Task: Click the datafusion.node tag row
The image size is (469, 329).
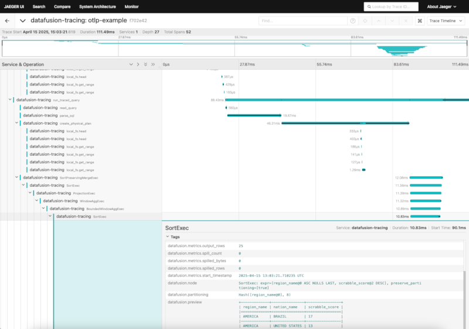Action: point(314,285)
